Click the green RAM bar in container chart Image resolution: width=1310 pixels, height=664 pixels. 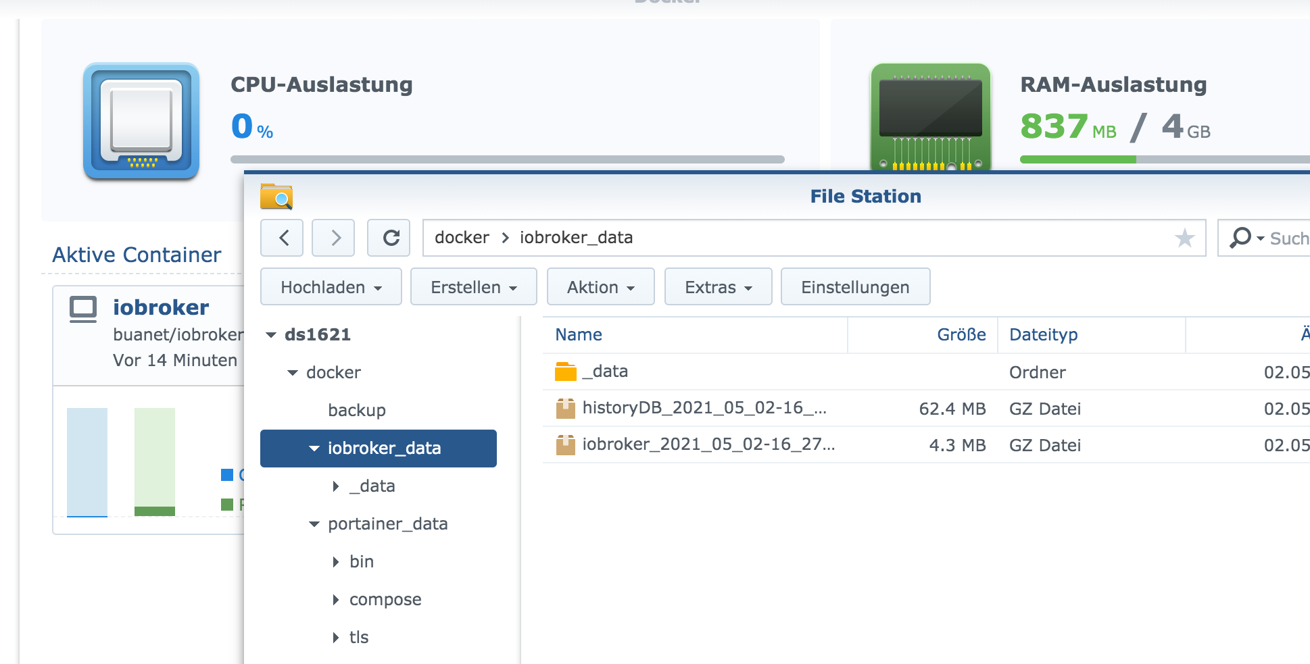155,462
